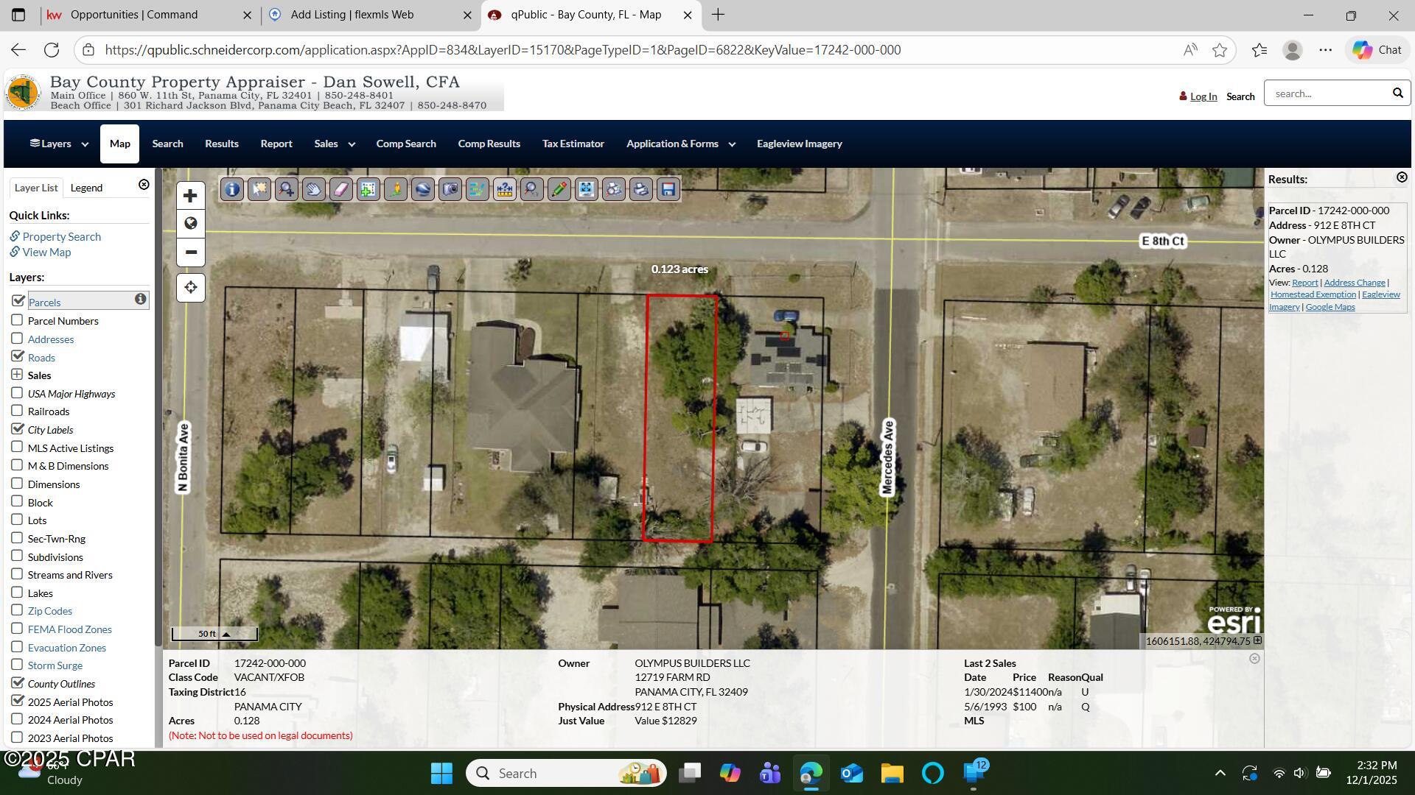Turn on the FEMA Flood Zones layer
Viewport: 1415px width, 795px height.
pos(17,628)
